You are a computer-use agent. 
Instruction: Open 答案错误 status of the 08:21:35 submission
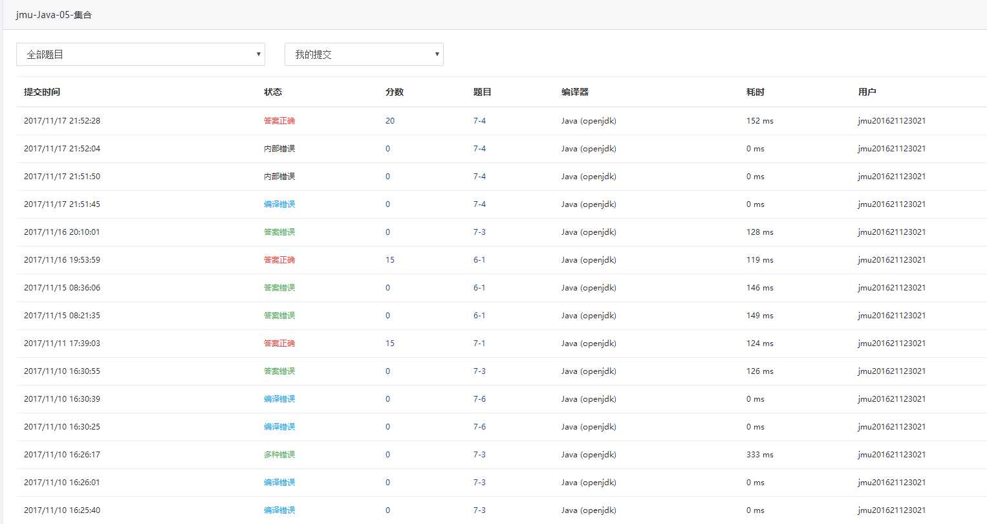click(279, 316)
